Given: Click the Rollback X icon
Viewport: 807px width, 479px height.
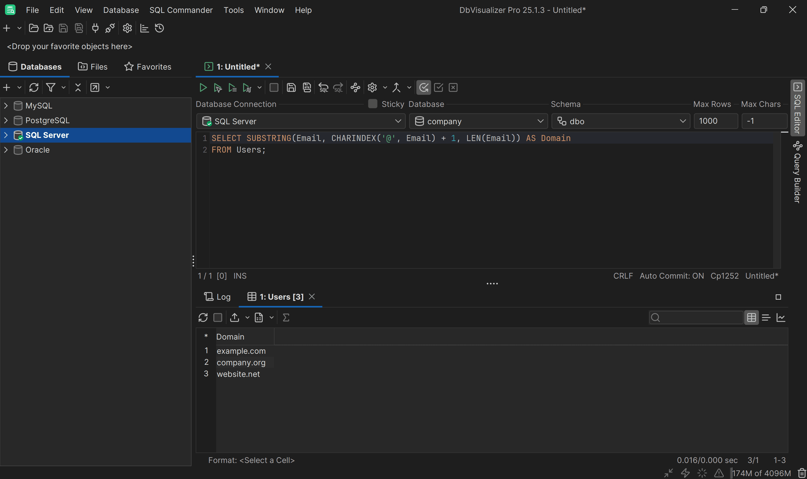Looking at the screenshot, I should [x=453, y=87].
